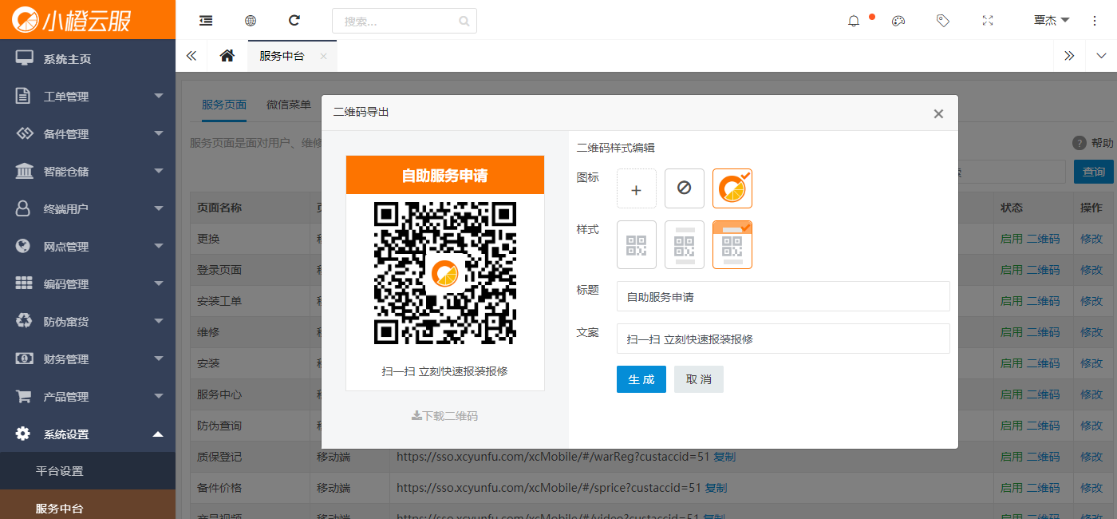Click 修改 in the 服务中心 row
The image size is (1117, 519).
(1091, 394)
